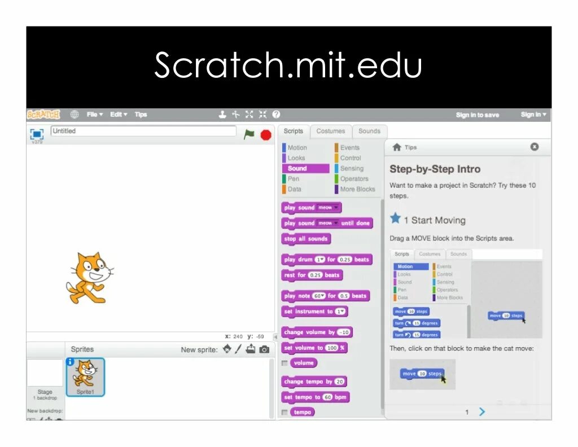Select the Grow sprite tool
This screenshot has width=578, height=447.
pos(249,115)
